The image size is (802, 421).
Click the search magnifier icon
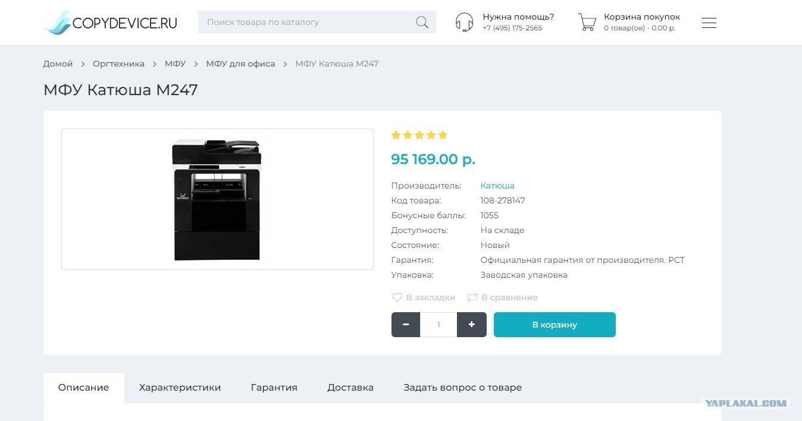click(x=422, y=23)
